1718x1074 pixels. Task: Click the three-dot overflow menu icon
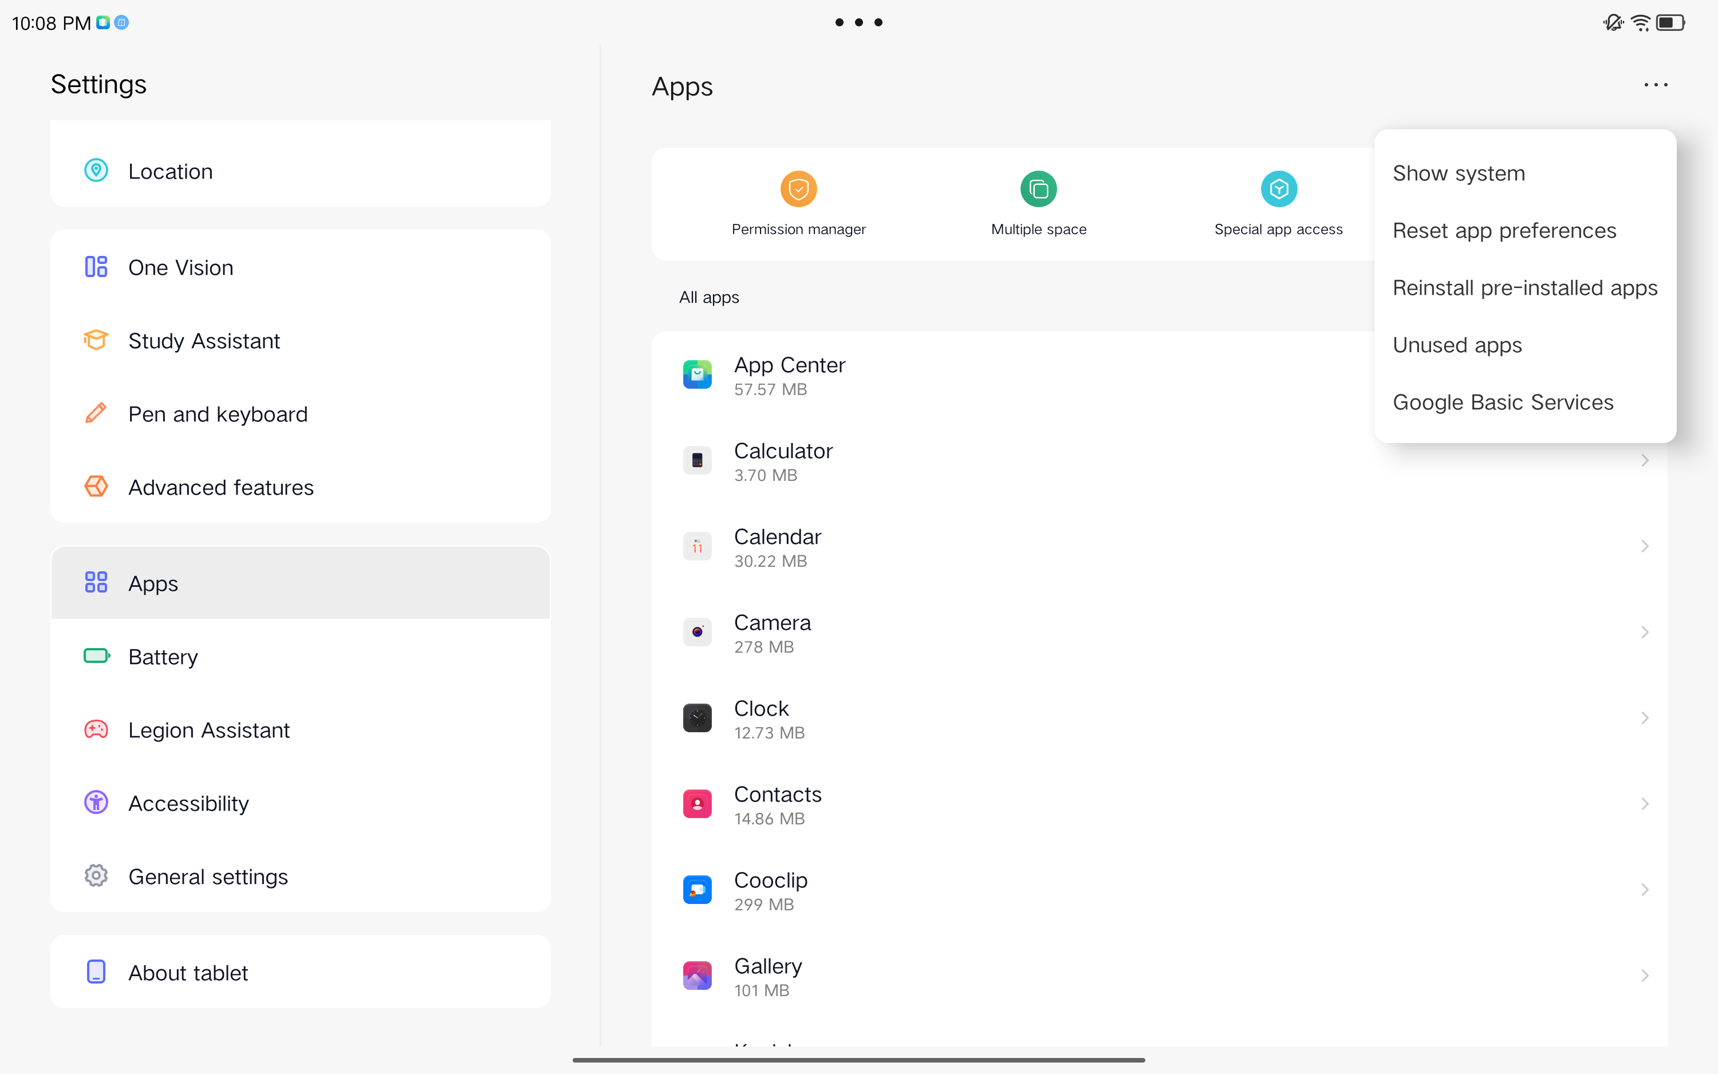1655,85
